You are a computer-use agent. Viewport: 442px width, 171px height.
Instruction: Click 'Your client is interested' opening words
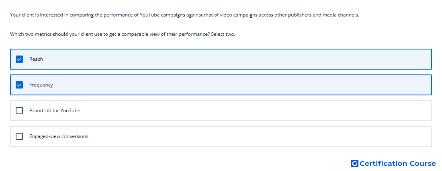pos(36,15)
